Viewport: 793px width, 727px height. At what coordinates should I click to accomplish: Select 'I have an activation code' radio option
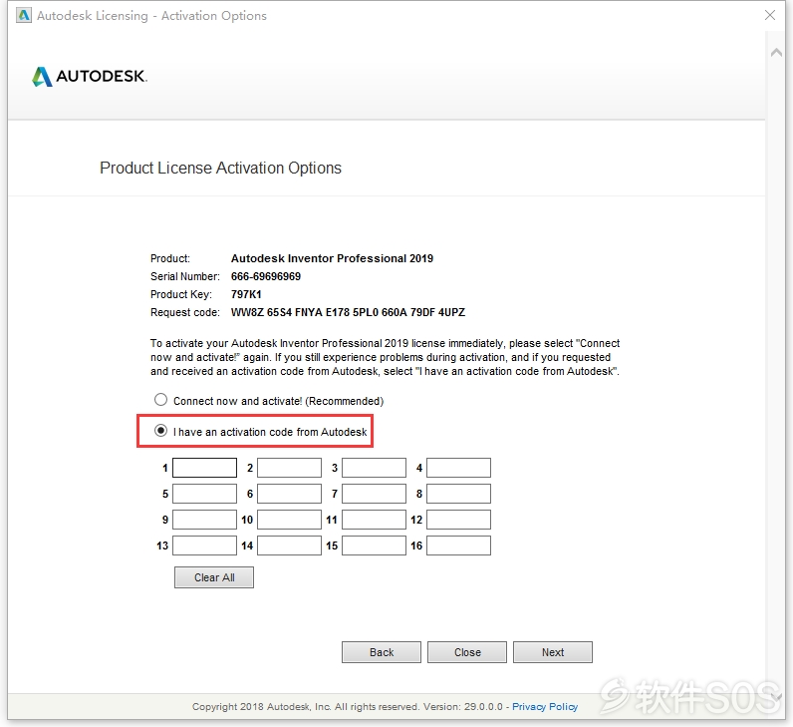tap(160, 431)
